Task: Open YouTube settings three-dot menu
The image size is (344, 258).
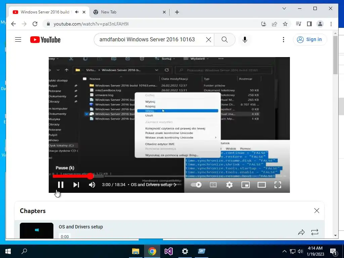Action: click(284, 40)
